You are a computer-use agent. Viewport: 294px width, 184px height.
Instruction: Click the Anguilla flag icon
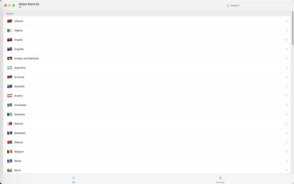tap(10, 49)
